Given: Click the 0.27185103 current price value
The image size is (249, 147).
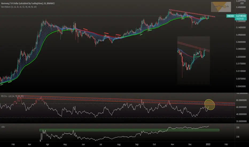Looking at the screenshot, I should point(241,16).
